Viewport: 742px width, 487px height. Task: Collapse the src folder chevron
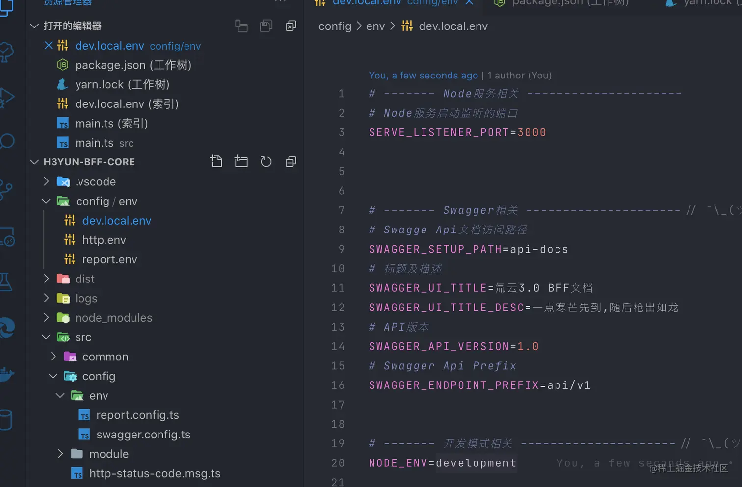(46, 337)
